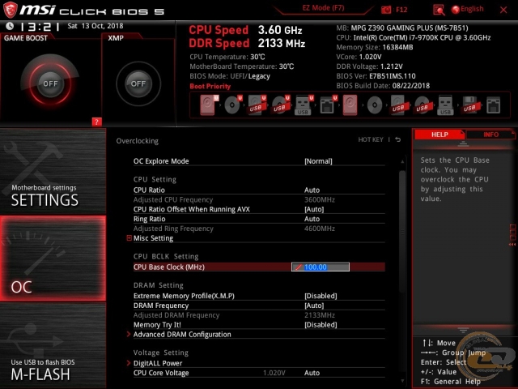Toggle the XMP OFF button

click(x=138, y=83)
